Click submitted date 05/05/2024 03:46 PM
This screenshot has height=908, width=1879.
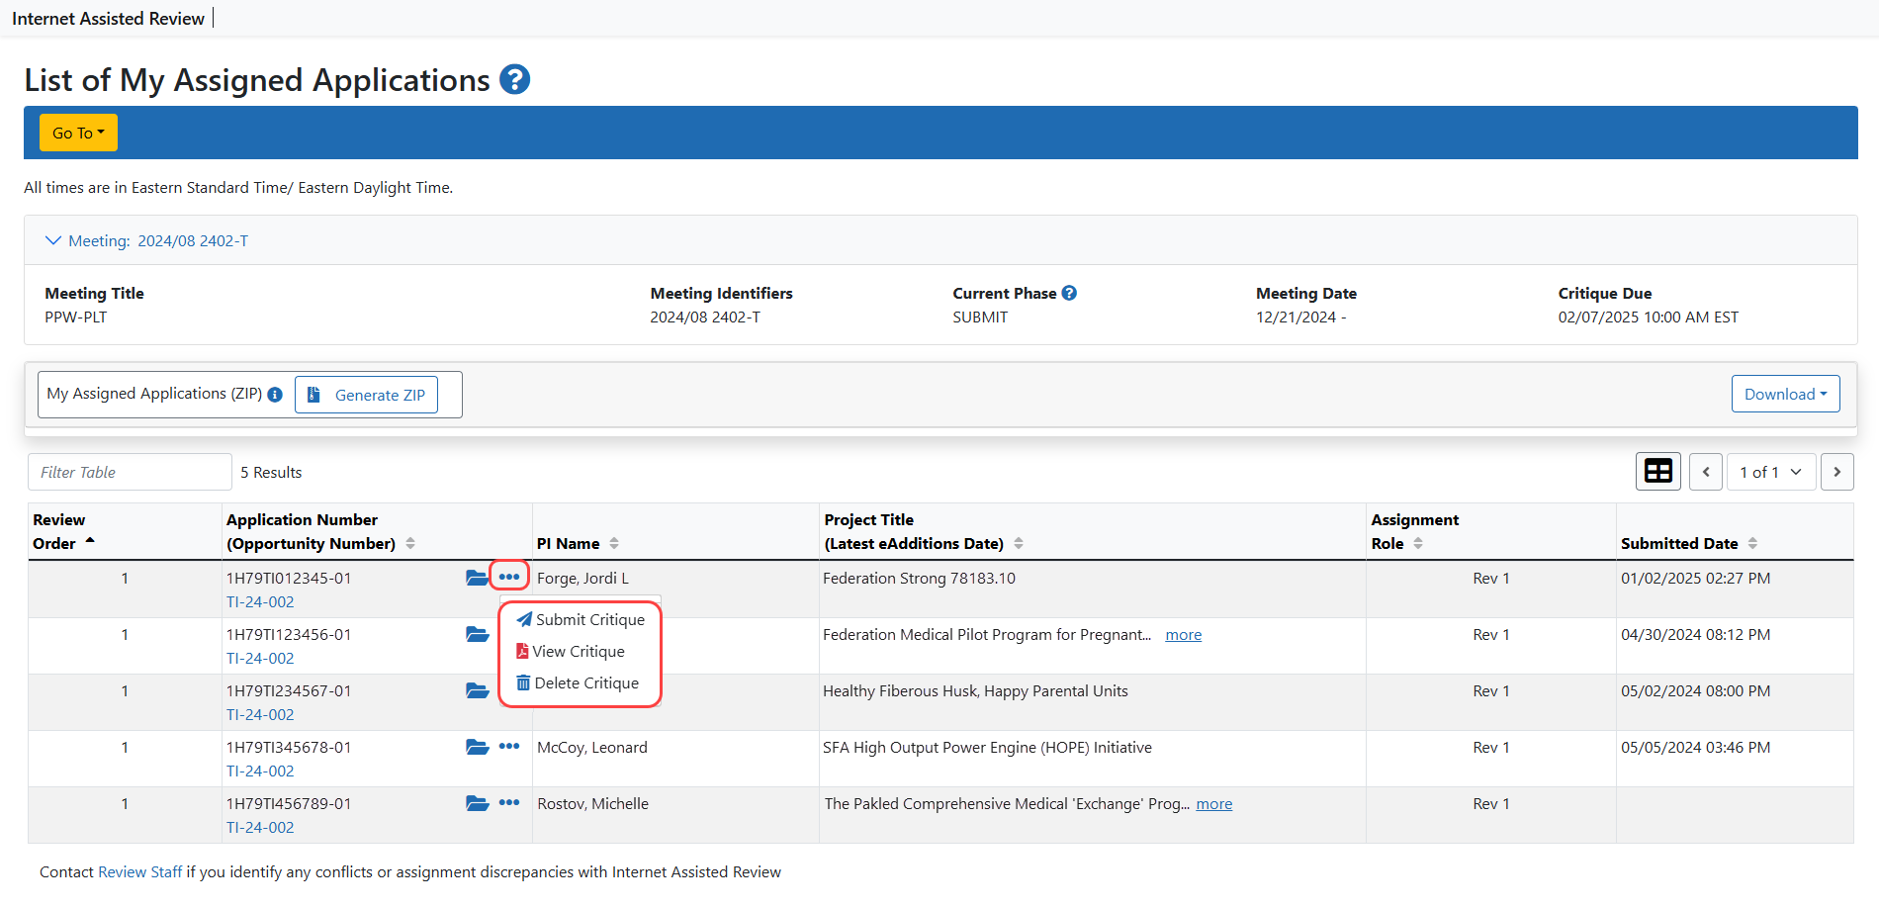[x=1696, y=747]
